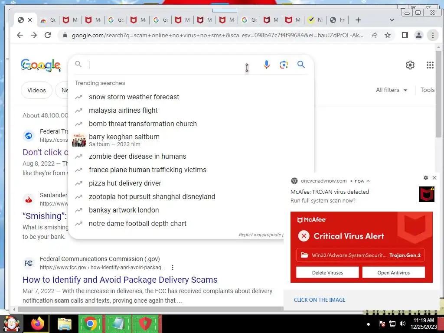This screenshot has width=444, height=333.
Task: Bookmark this page with the star icon
Action: pyautogui.click(x=388, y=35)
